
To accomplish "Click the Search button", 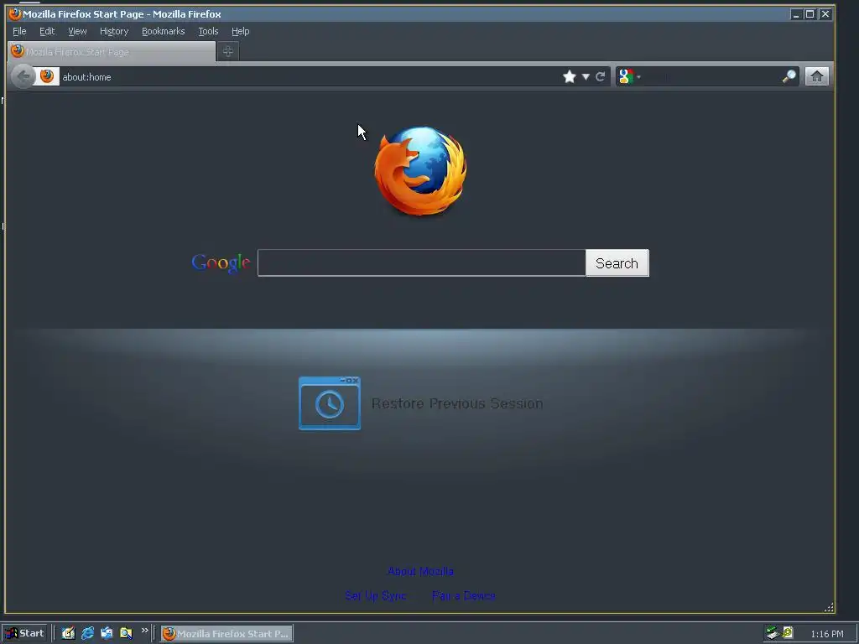I will (x=617, y=262).
